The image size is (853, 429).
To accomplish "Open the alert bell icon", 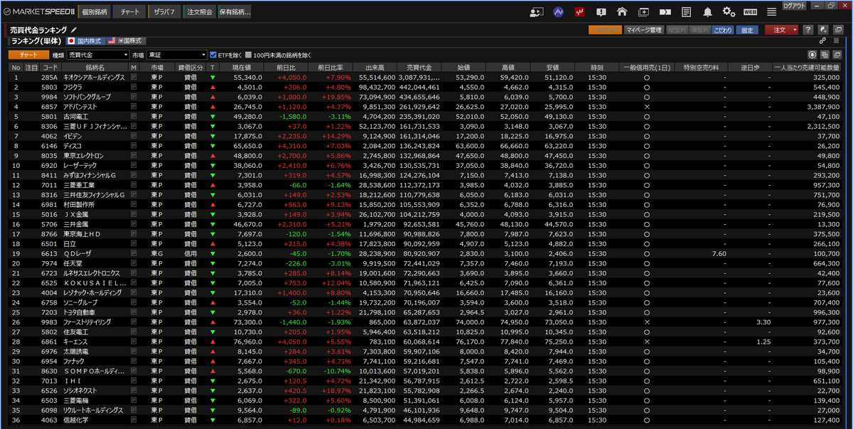I will (x=707, y=12).
